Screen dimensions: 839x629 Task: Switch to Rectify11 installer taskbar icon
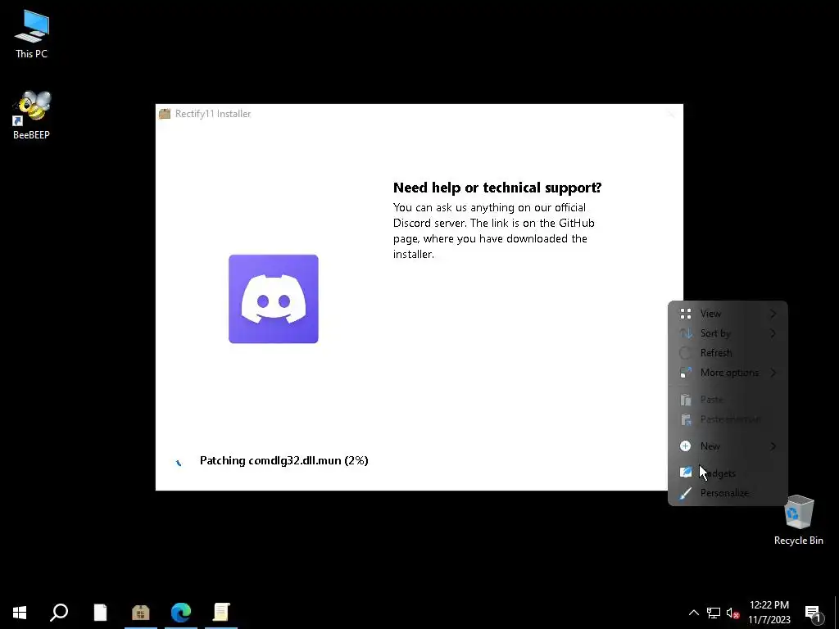[141, 612]
